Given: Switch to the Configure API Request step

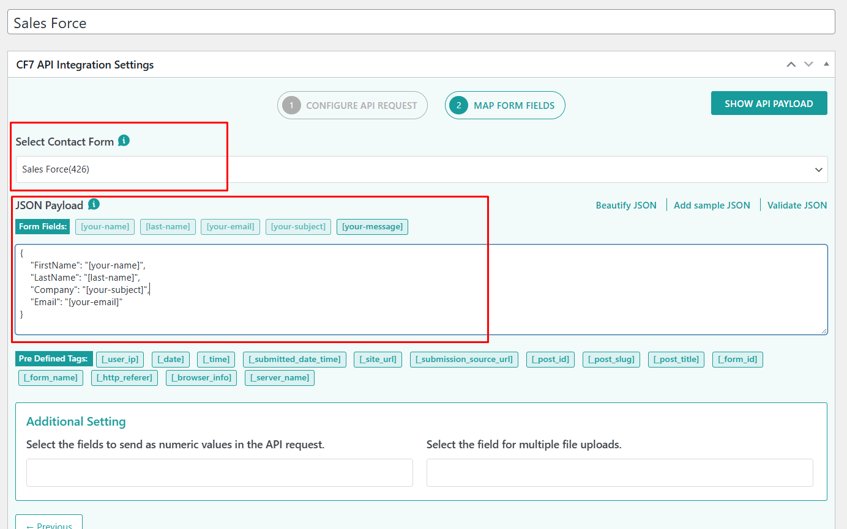Looking at the screenshot, I should tap(352, 105).
